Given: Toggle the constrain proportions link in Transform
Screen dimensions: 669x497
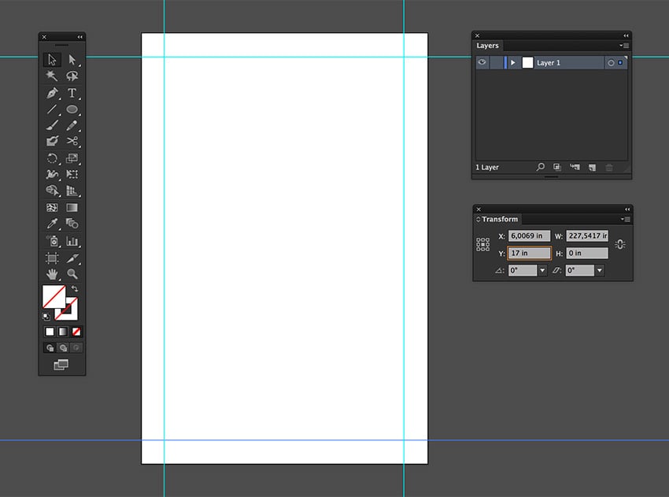Looking at the screenshot, I should (620, 243).
